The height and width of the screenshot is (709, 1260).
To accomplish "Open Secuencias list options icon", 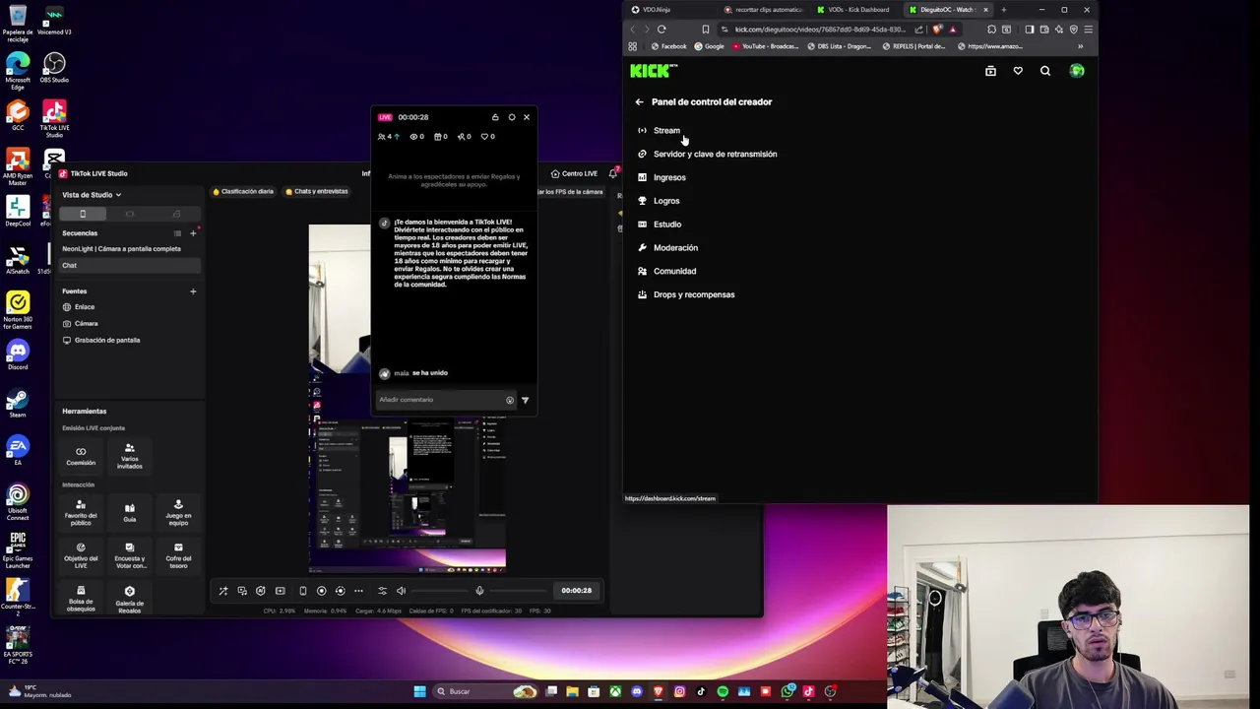I will pos(177,233).
